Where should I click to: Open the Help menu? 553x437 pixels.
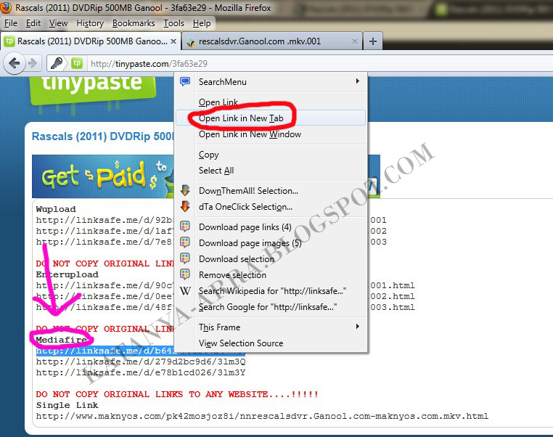coord(201,23)
